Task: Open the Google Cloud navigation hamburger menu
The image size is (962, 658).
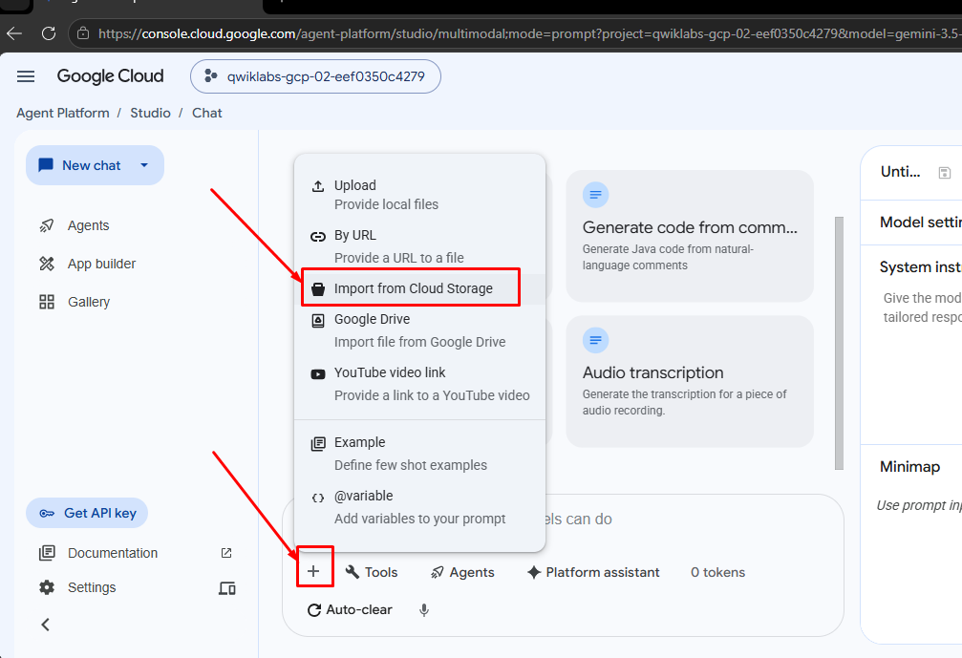Action: (26, 76)
